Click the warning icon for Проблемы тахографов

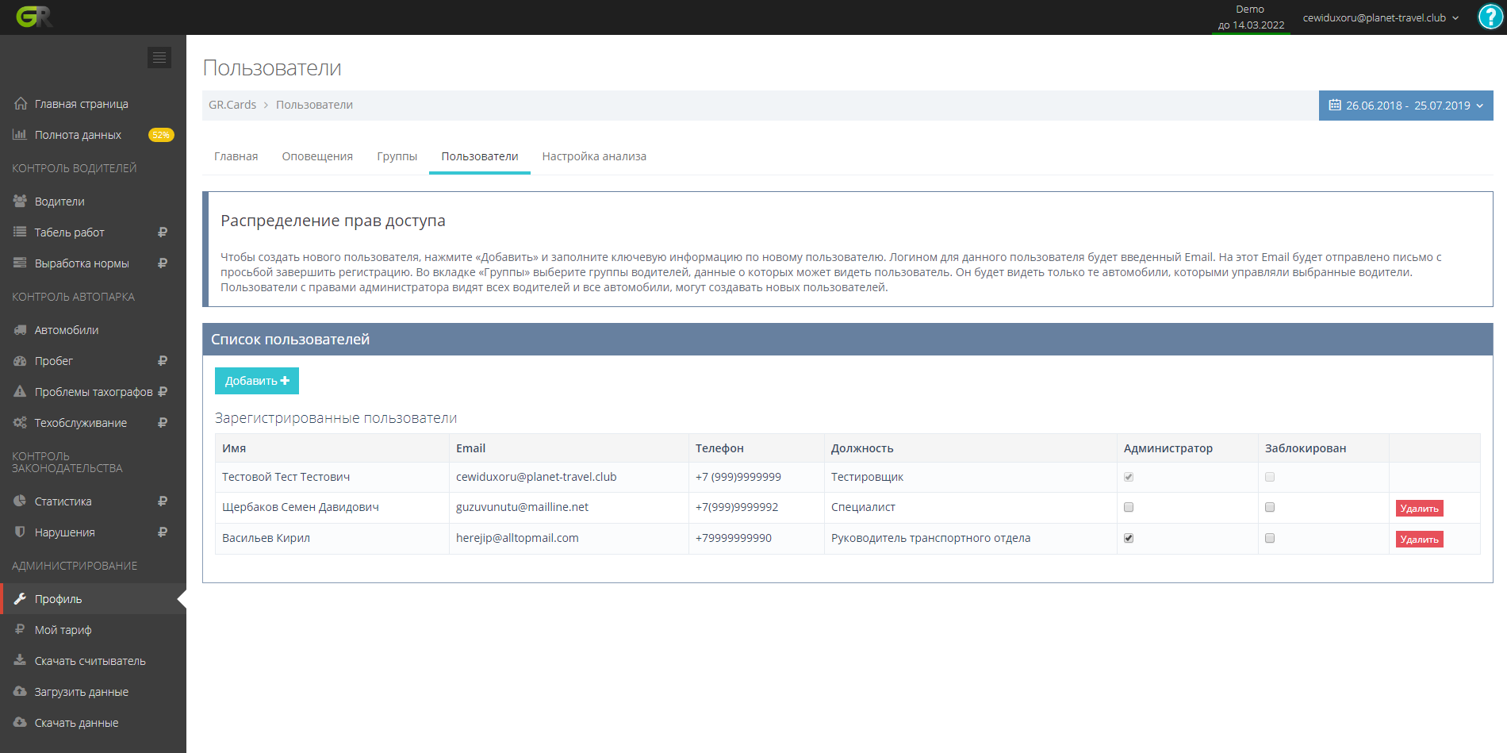[21, 392]
